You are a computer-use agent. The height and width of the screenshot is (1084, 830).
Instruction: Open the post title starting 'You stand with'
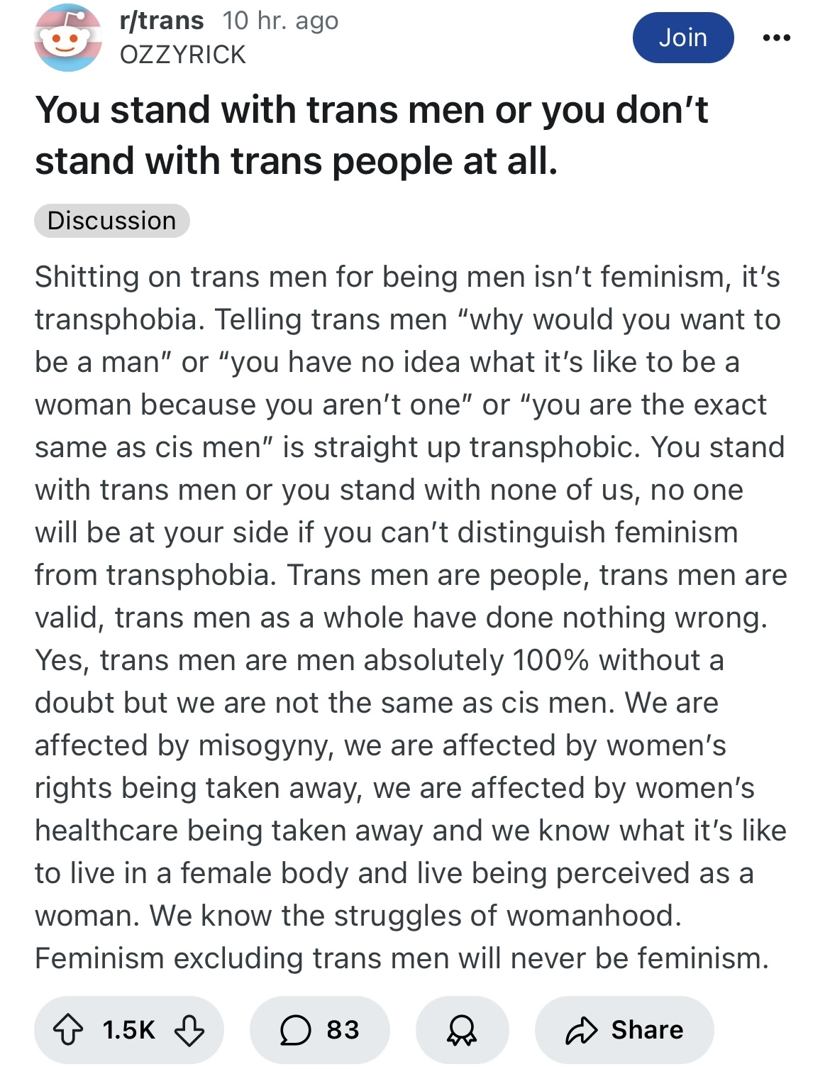tap(371, 135)
